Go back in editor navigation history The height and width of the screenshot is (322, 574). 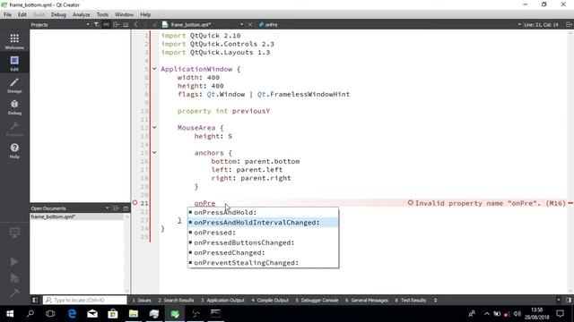[135, 24]
